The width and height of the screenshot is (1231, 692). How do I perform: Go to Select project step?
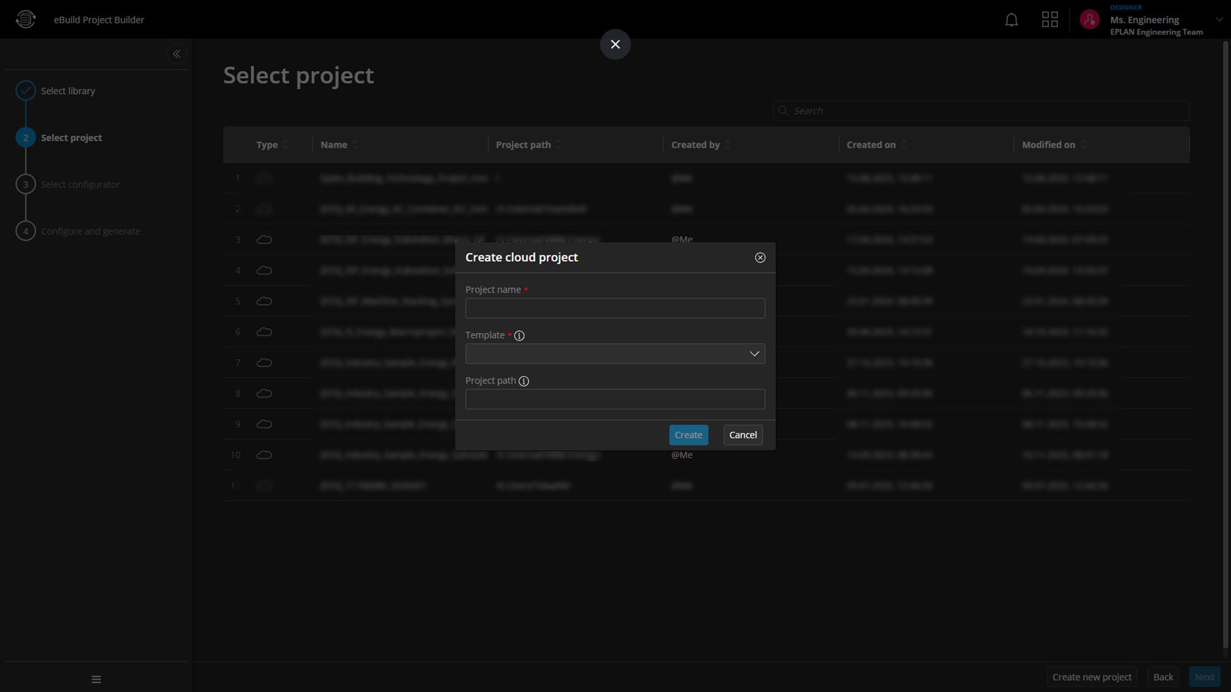tap(71, 138)
